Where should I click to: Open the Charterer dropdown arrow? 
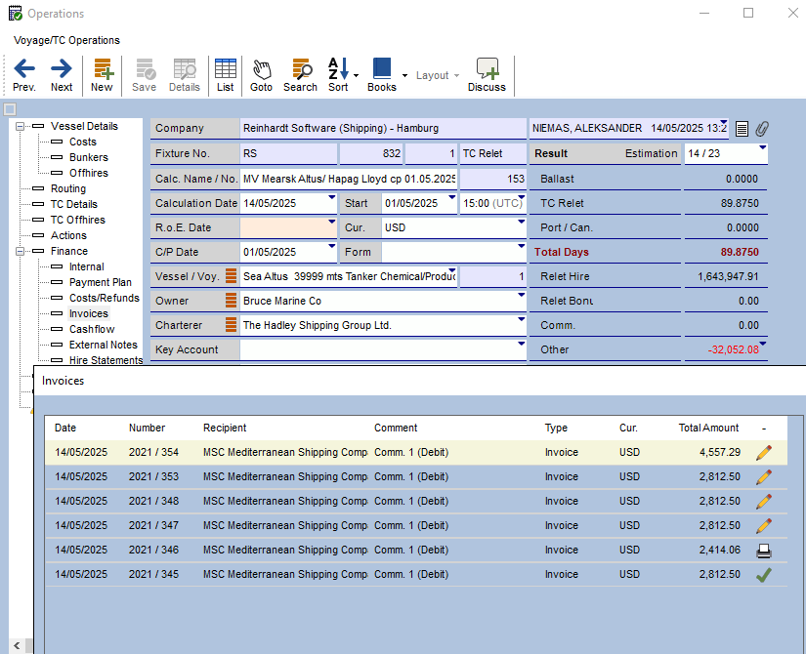coord(521,319)
